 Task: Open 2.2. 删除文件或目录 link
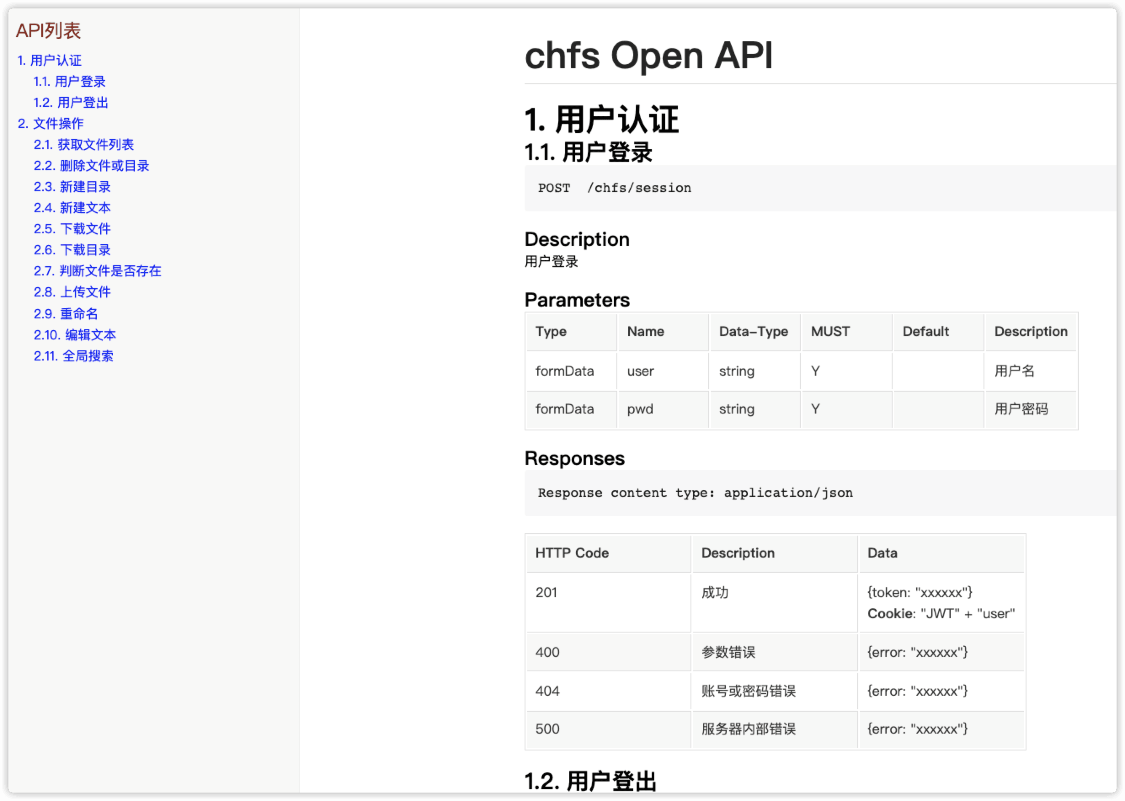[91, 166]
